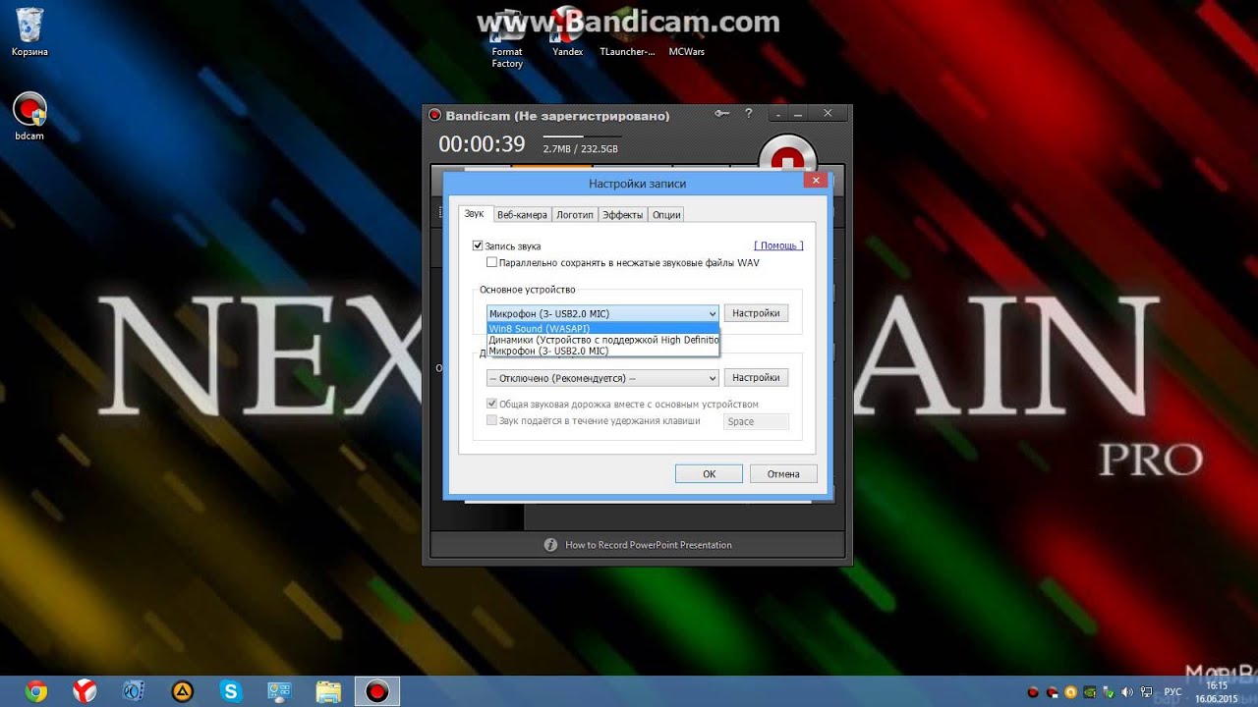1258x707 pixels.
Task: Click the info icon beside How to Record PowerPoint
Action: pyautogui.click(x=550, y=545)
